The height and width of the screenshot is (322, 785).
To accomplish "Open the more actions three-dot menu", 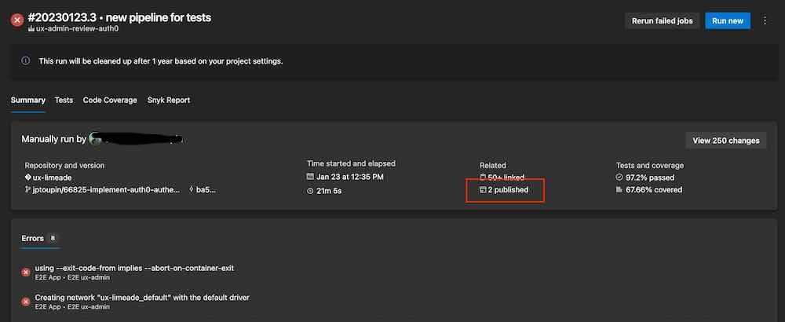I will tap(765, 21).
